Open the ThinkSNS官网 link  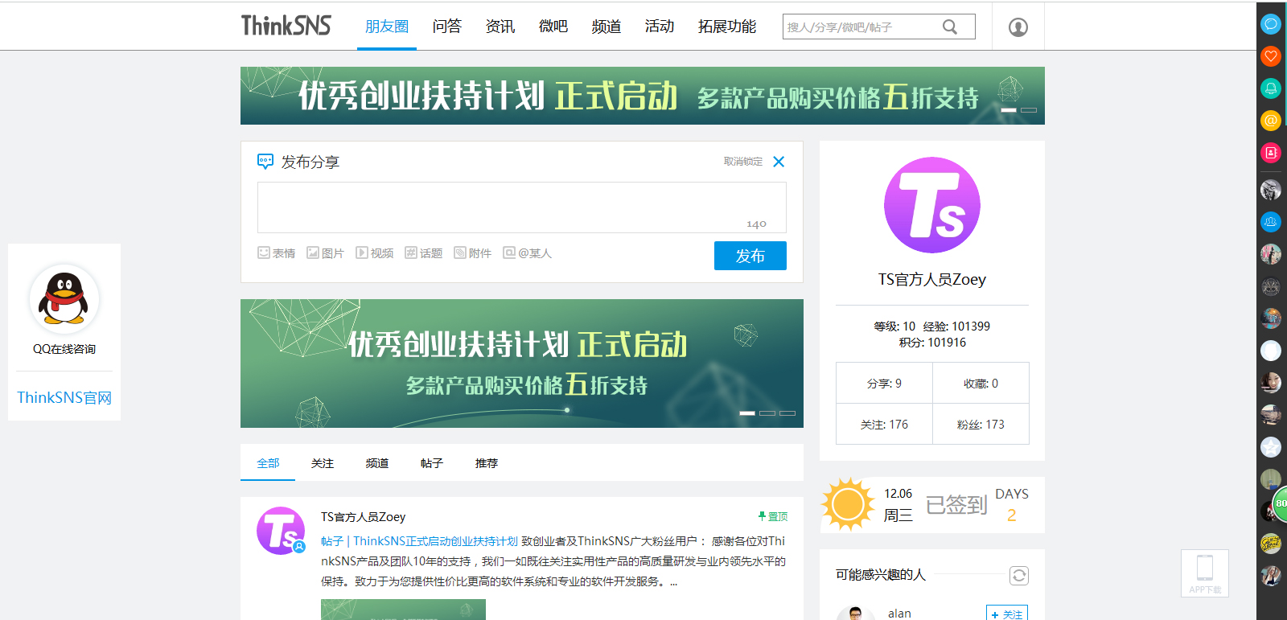tap(64, 397)
